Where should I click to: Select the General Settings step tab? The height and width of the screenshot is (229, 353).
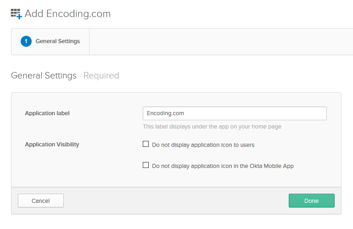tap(50, 41)
